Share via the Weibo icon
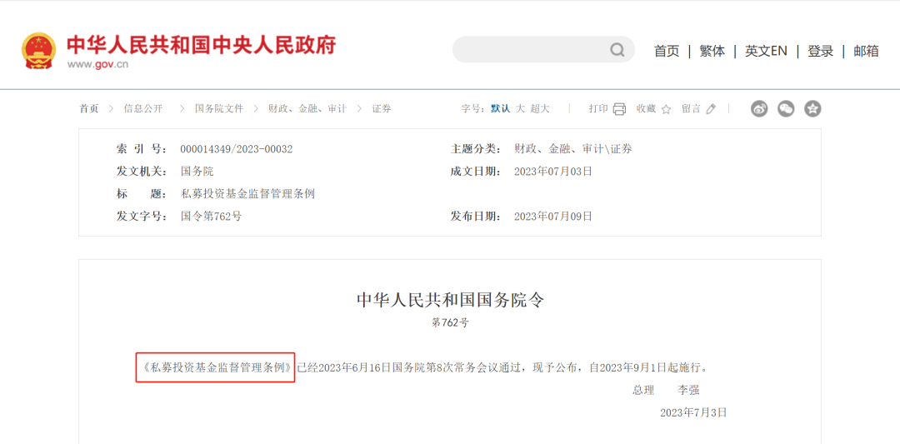 759,108
